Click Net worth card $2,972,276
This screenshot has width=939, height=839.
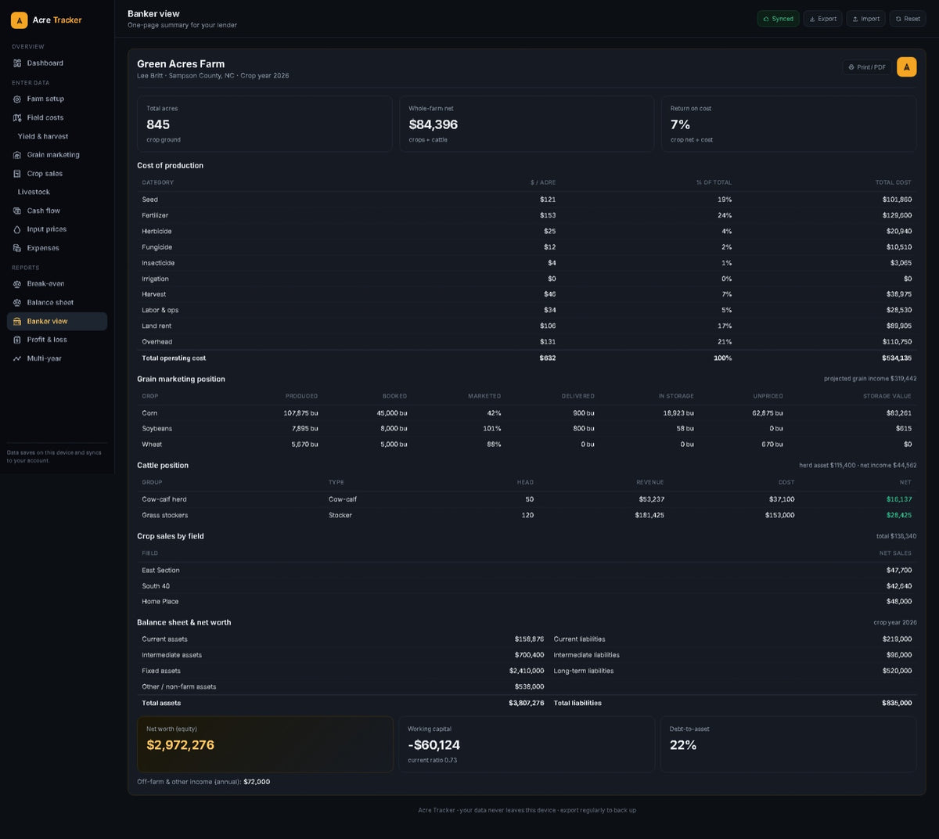[x=265, y=744]
